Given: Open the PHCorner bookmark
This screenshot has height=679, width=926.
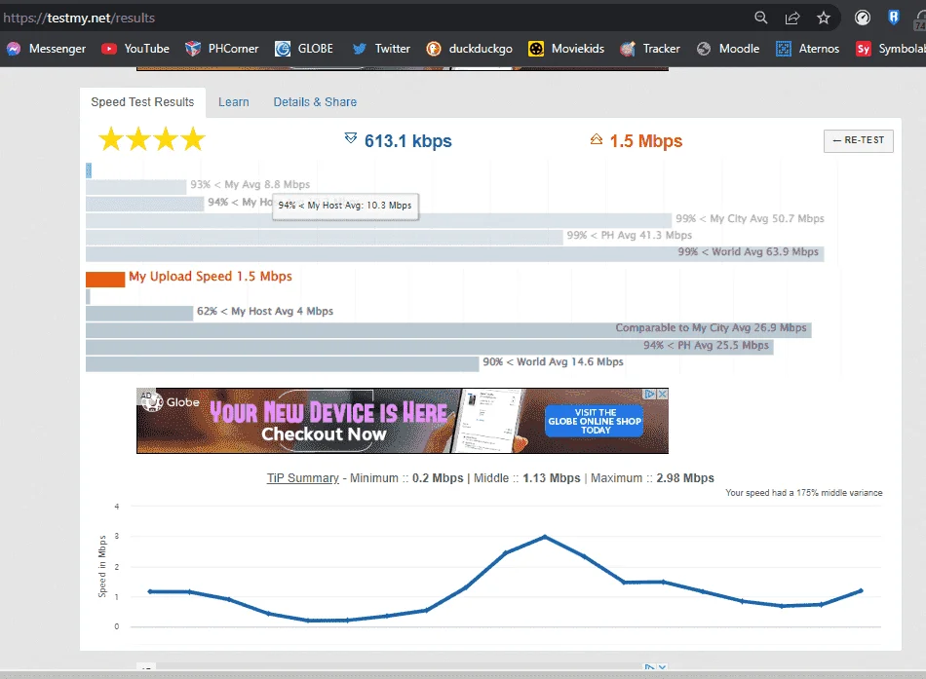Looking at the screenshot, I should pyautogui.click(x=221, y=49).
